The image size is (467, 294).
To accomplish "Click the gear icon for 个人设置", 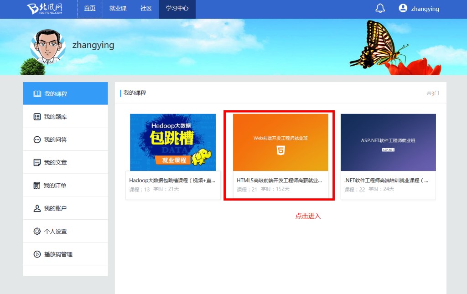I will 37,231.
